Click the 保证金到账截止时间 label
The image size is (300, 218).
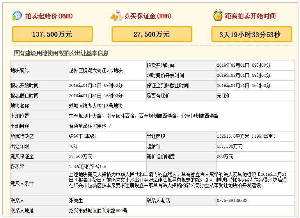tap(168, 85)
